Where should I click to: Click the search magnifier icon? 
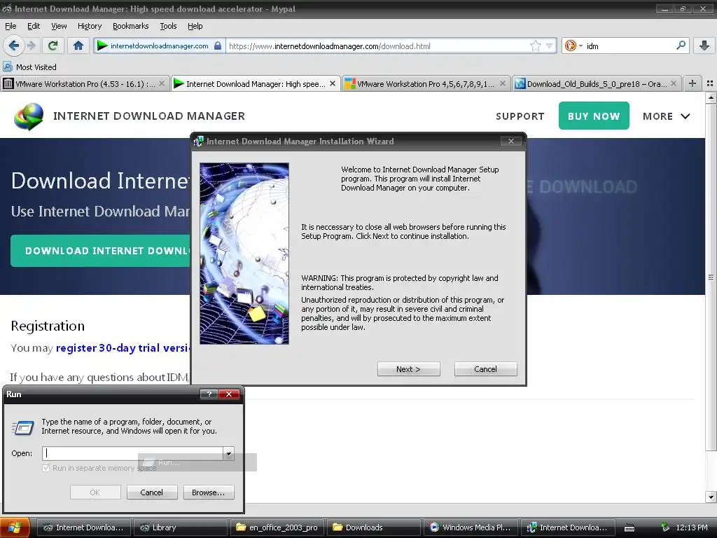click(681, 46)
